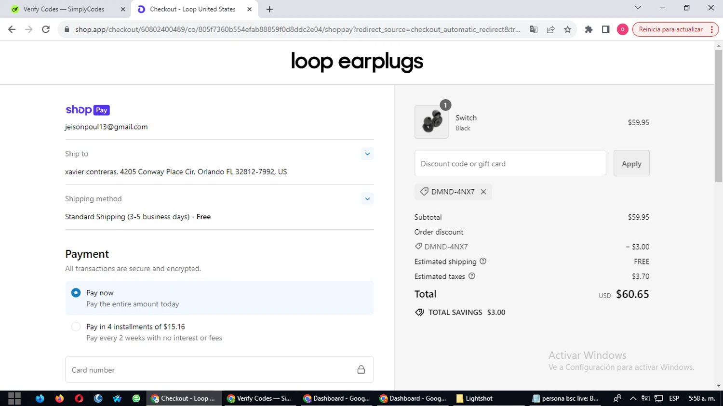Image resolution: width=723 pixels, height=406 pixels.
Task: Click the $60.65 total amount
Action: (x=632, y=294)
